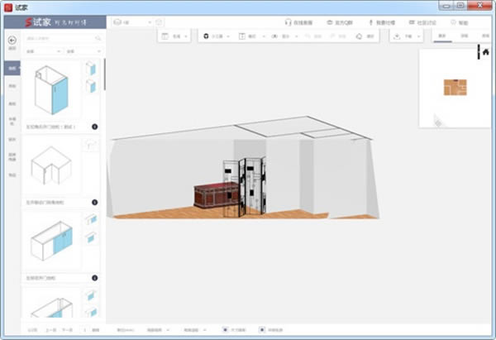Click 上一页 previous page button

click(x=50, y=329)
